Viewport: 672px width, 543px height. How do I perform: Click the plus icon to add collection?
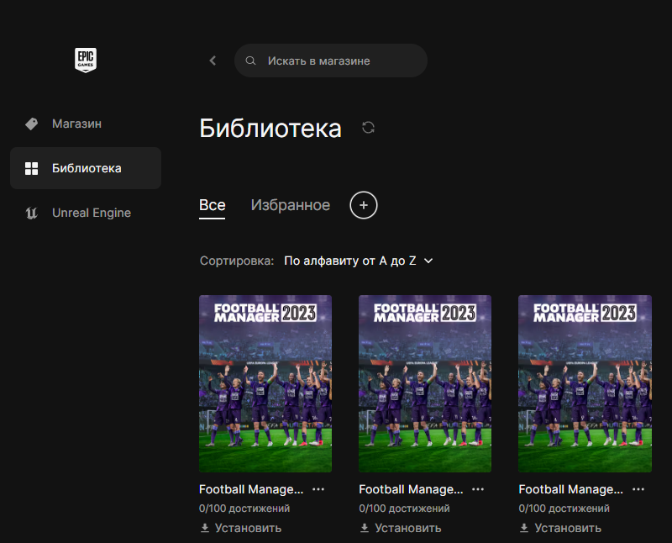pos(364,205)
